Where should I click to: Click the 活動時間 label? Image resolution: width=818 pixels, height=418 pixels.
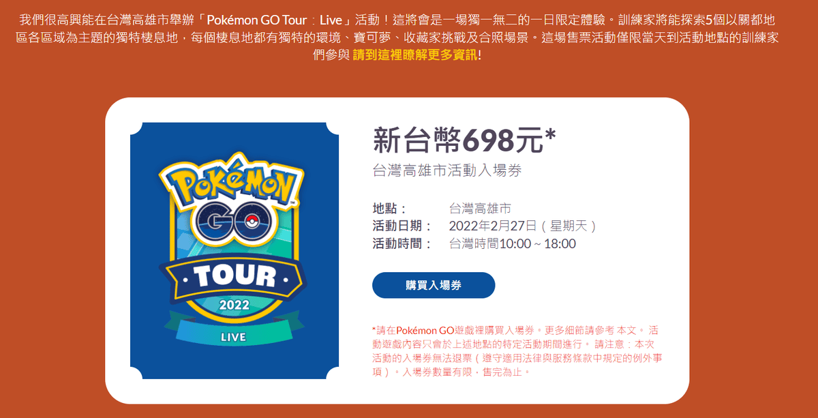pyautogui.click(x=402, y=244)
